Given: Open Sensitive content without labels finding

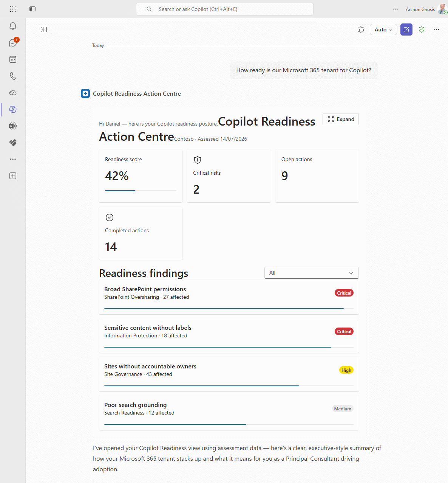Looking at the screenshot, I should [229, 335].
